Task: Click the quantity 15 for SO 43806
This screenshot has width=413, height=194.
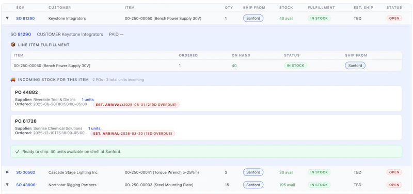Action: pyautogui.click(x=227, y=185)
